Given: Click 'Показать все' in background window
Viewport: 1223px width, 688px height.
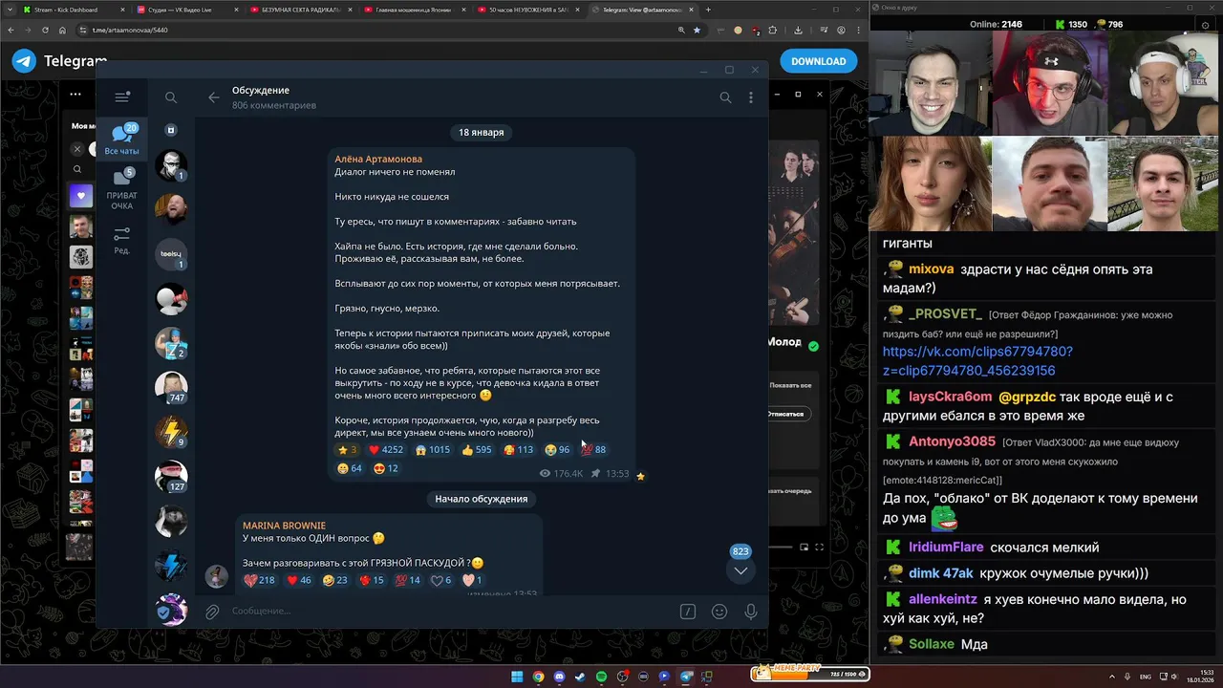Looking at the screenshot, I should (790, 385).
